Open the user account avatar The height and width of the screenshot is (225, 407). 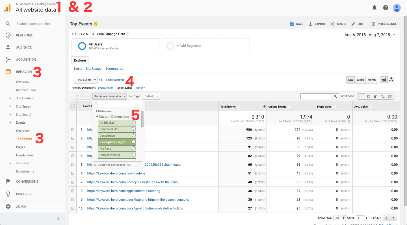tap(397, 8)
